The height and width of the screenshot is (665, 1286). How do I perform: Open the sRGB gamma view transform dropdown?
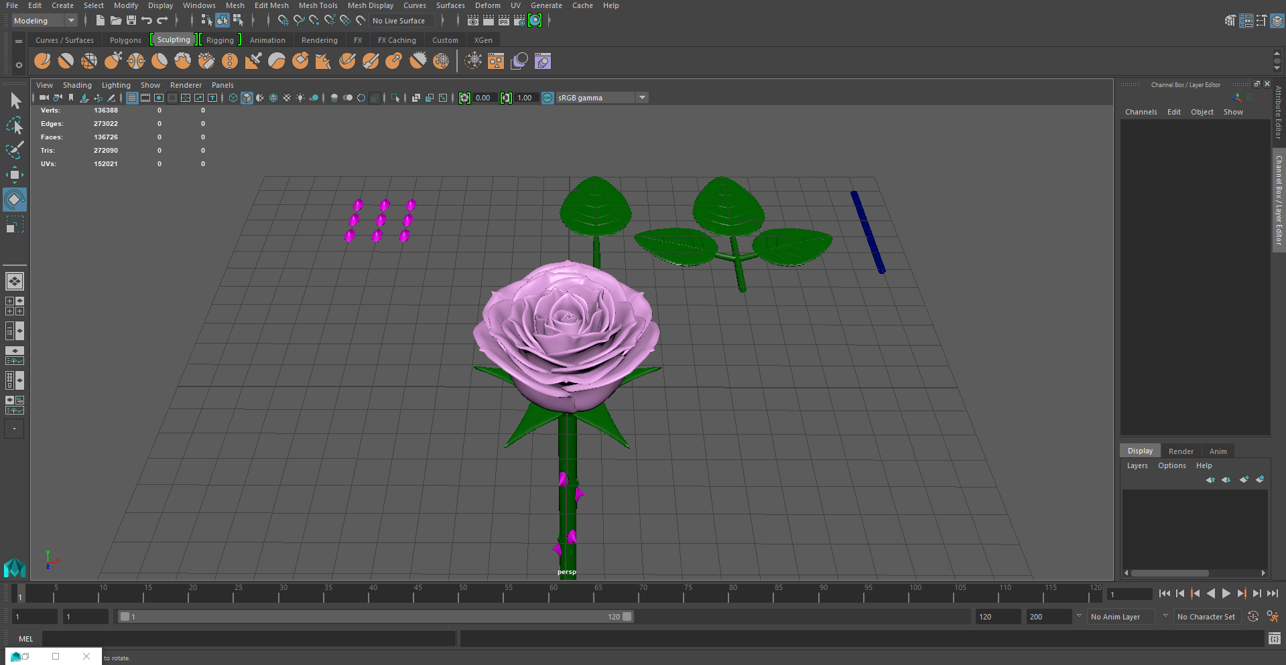click(x=641, y=98)
